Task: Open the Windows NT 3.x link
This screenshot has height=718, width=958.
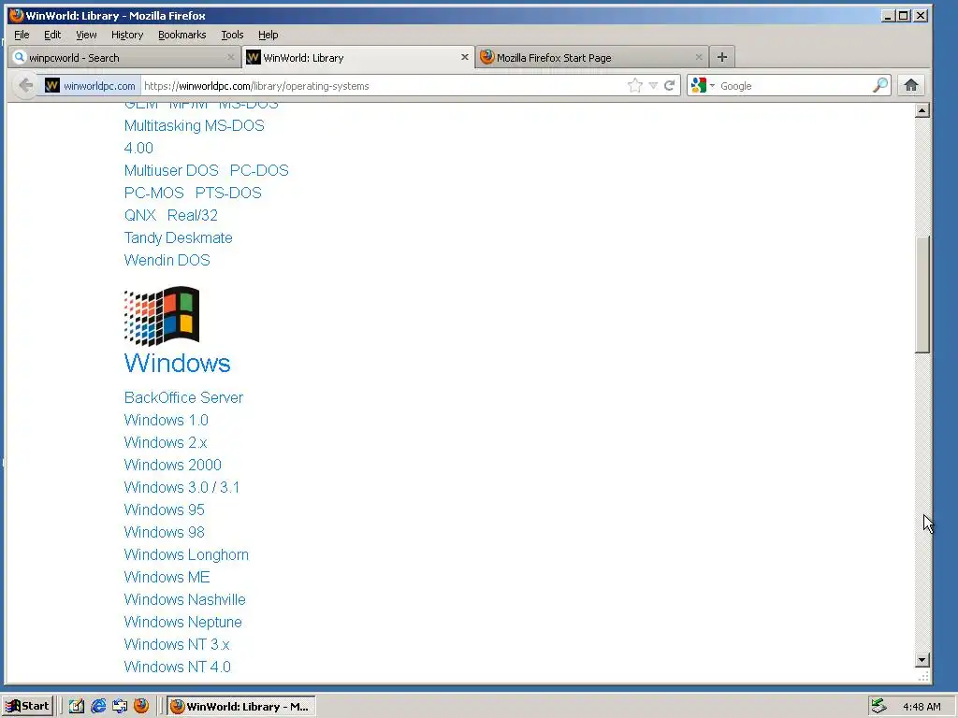Action: coord(177,645)
